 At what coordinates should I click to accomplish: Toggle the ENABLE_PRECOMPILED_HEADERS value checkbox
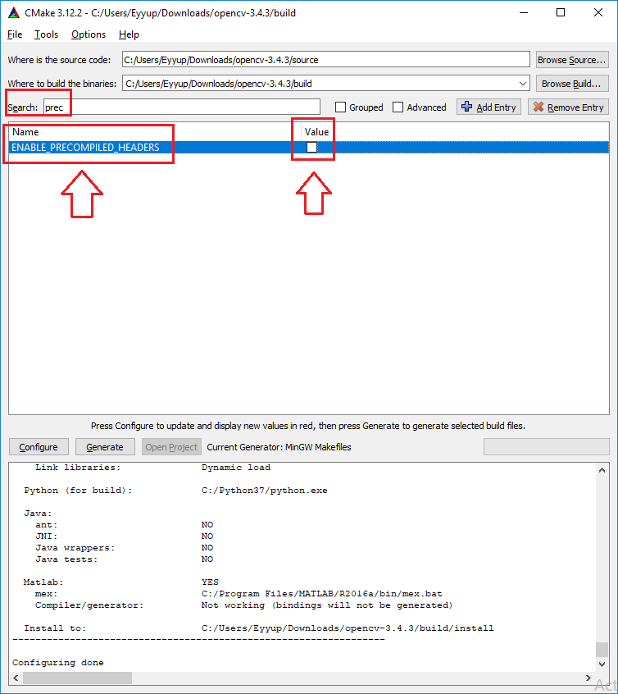pos(312,147)
